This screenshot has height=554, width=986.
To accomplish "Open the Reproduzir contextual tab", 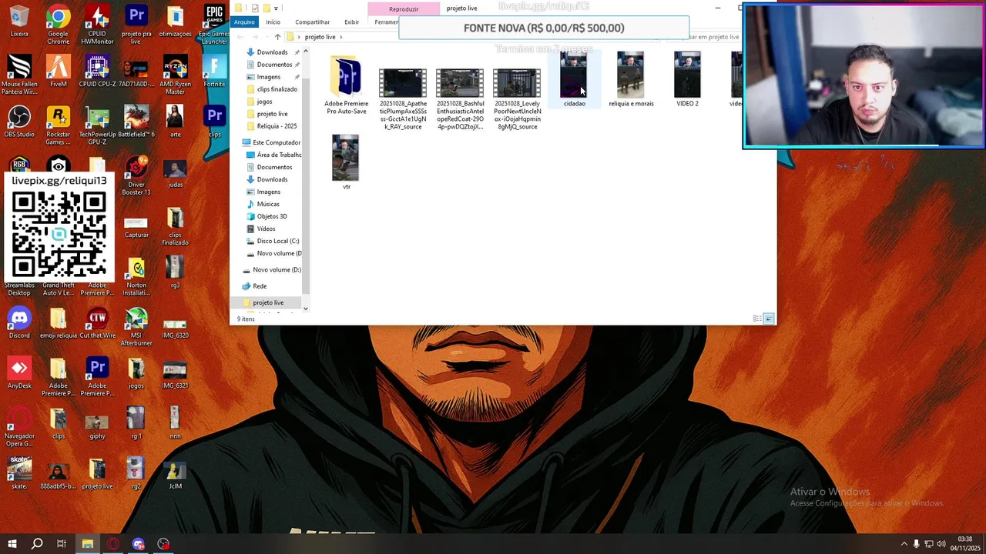I will point(404,9).
